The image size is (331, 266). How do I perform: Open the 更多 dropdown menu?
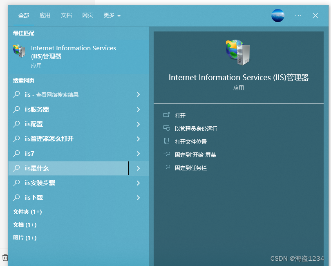click(x=112, y=15)
